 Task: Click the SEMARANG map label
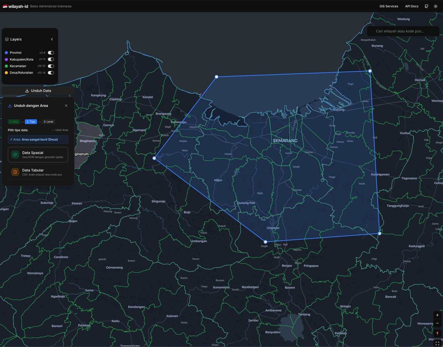(285, 141)
